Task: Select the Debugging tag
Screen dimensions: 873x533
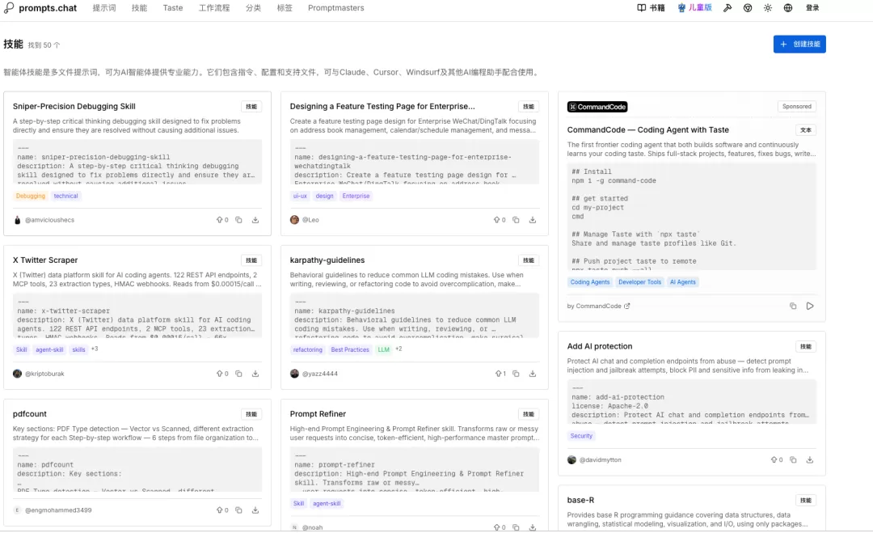Action: point(31,196)
